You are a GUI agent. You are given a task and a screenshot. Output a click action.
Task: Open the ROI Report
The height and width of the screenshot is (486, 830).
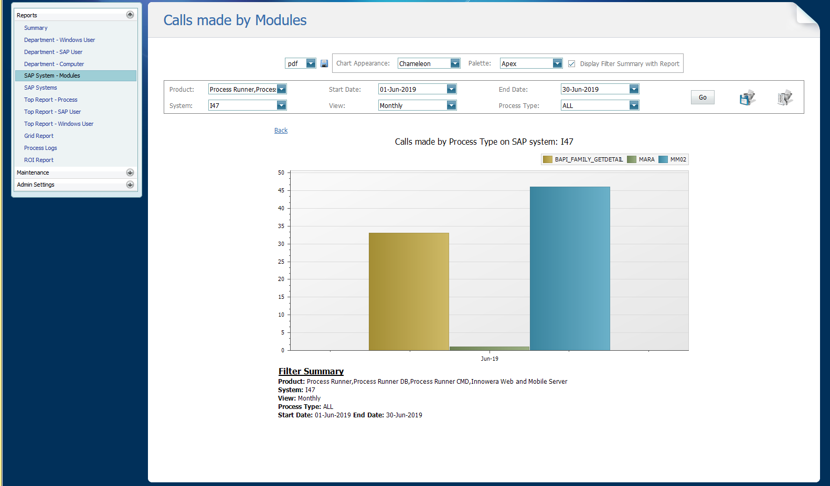point(39,160)
